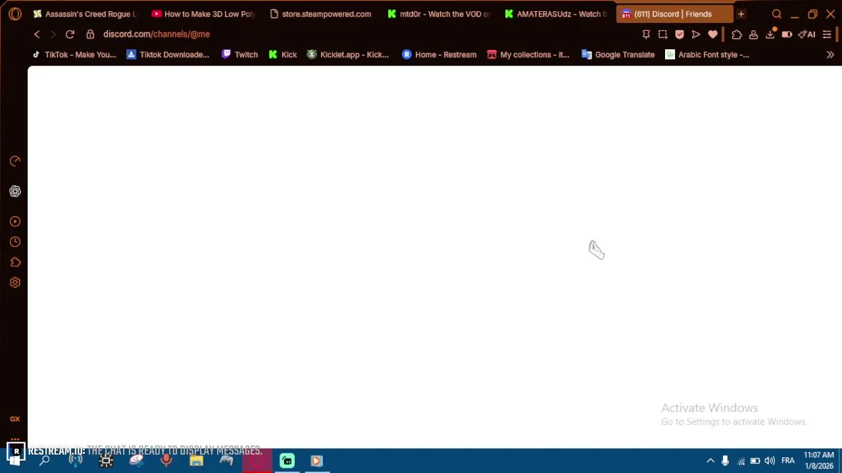Screen dimensions: 842x473
Task: Open Tiktok Downloader bookmark
Action: tap(168, 55)
